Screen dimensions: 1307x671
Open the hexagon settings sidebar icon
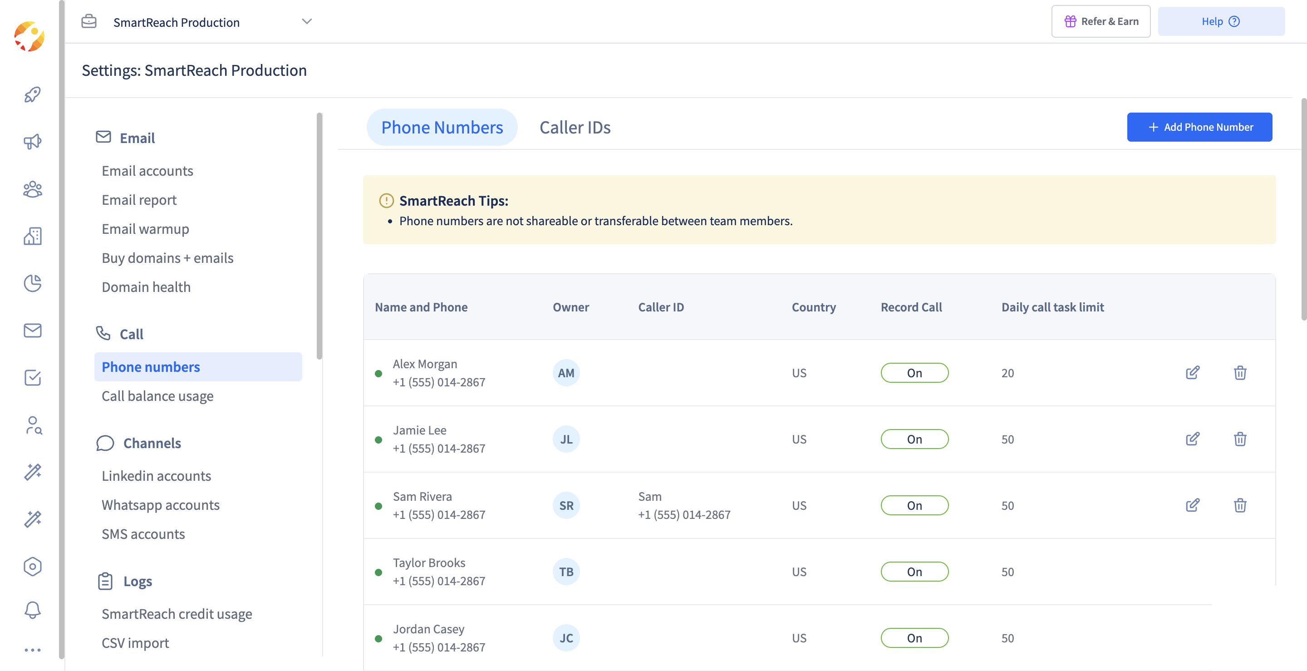pyautogui.click(x=33, y=567)
